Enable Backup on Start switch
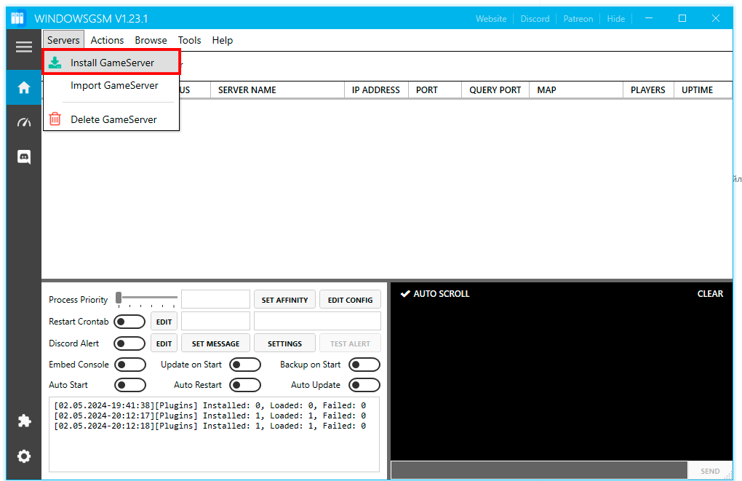 click(364, 365)
